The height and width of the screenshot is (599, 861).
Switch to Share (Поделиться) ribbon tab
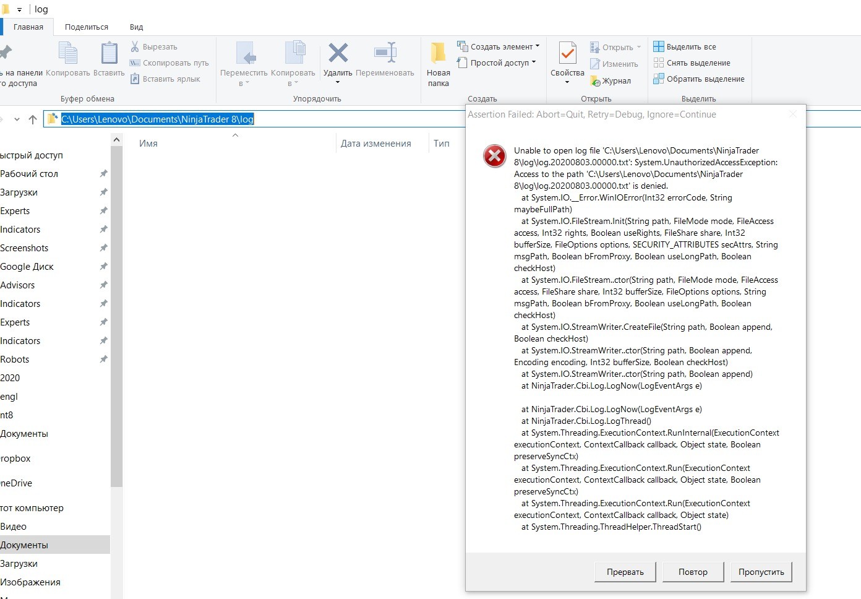coord(87,27)
